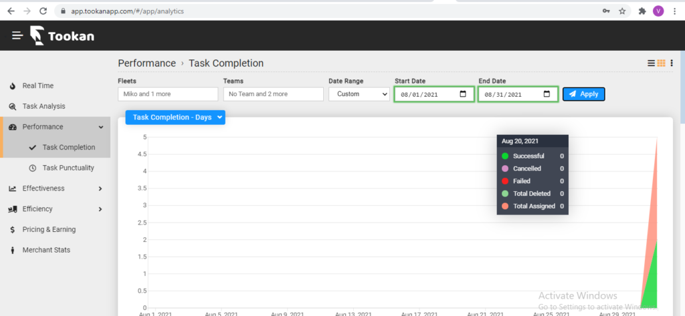Collapse the Performance menu chevron

click(x=101, y=127)
